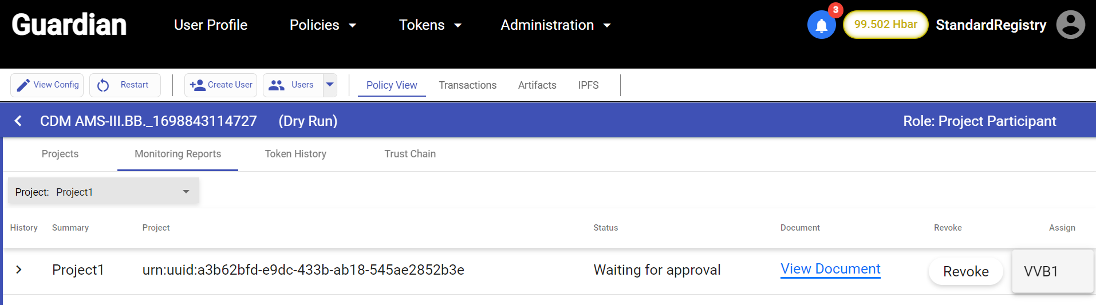Screen dimensions: 1096x305
Task: Open the Project selection dropdown
Action: (104, 192)
